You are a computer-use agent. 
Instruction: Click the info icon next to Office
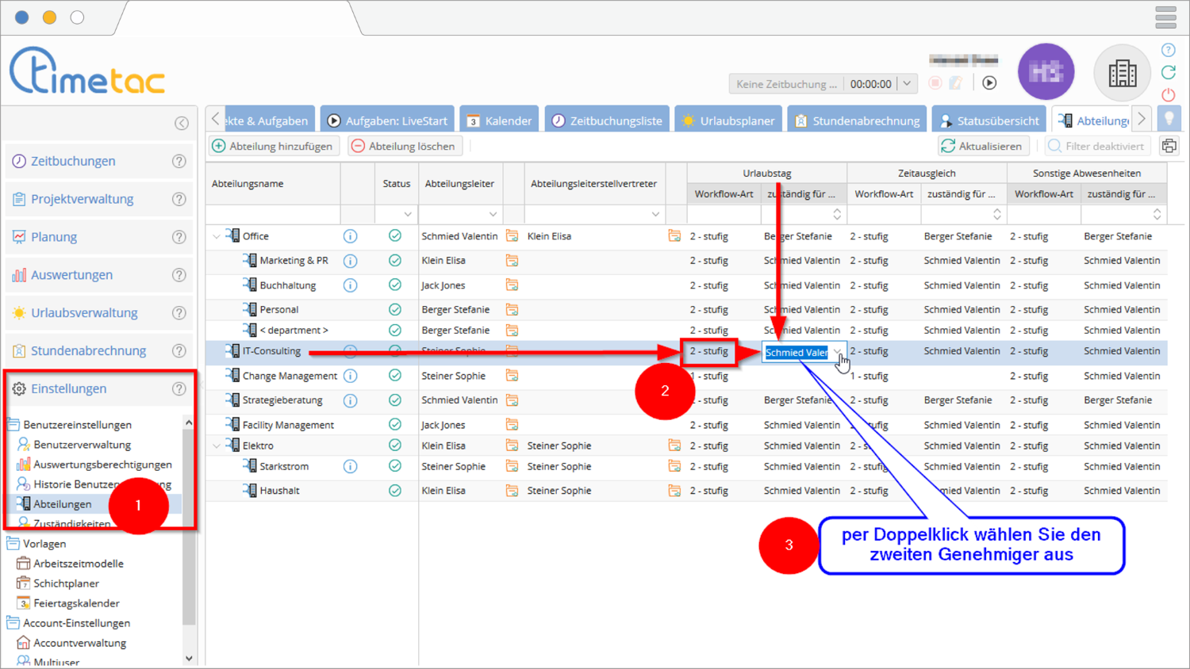(350, 236)
